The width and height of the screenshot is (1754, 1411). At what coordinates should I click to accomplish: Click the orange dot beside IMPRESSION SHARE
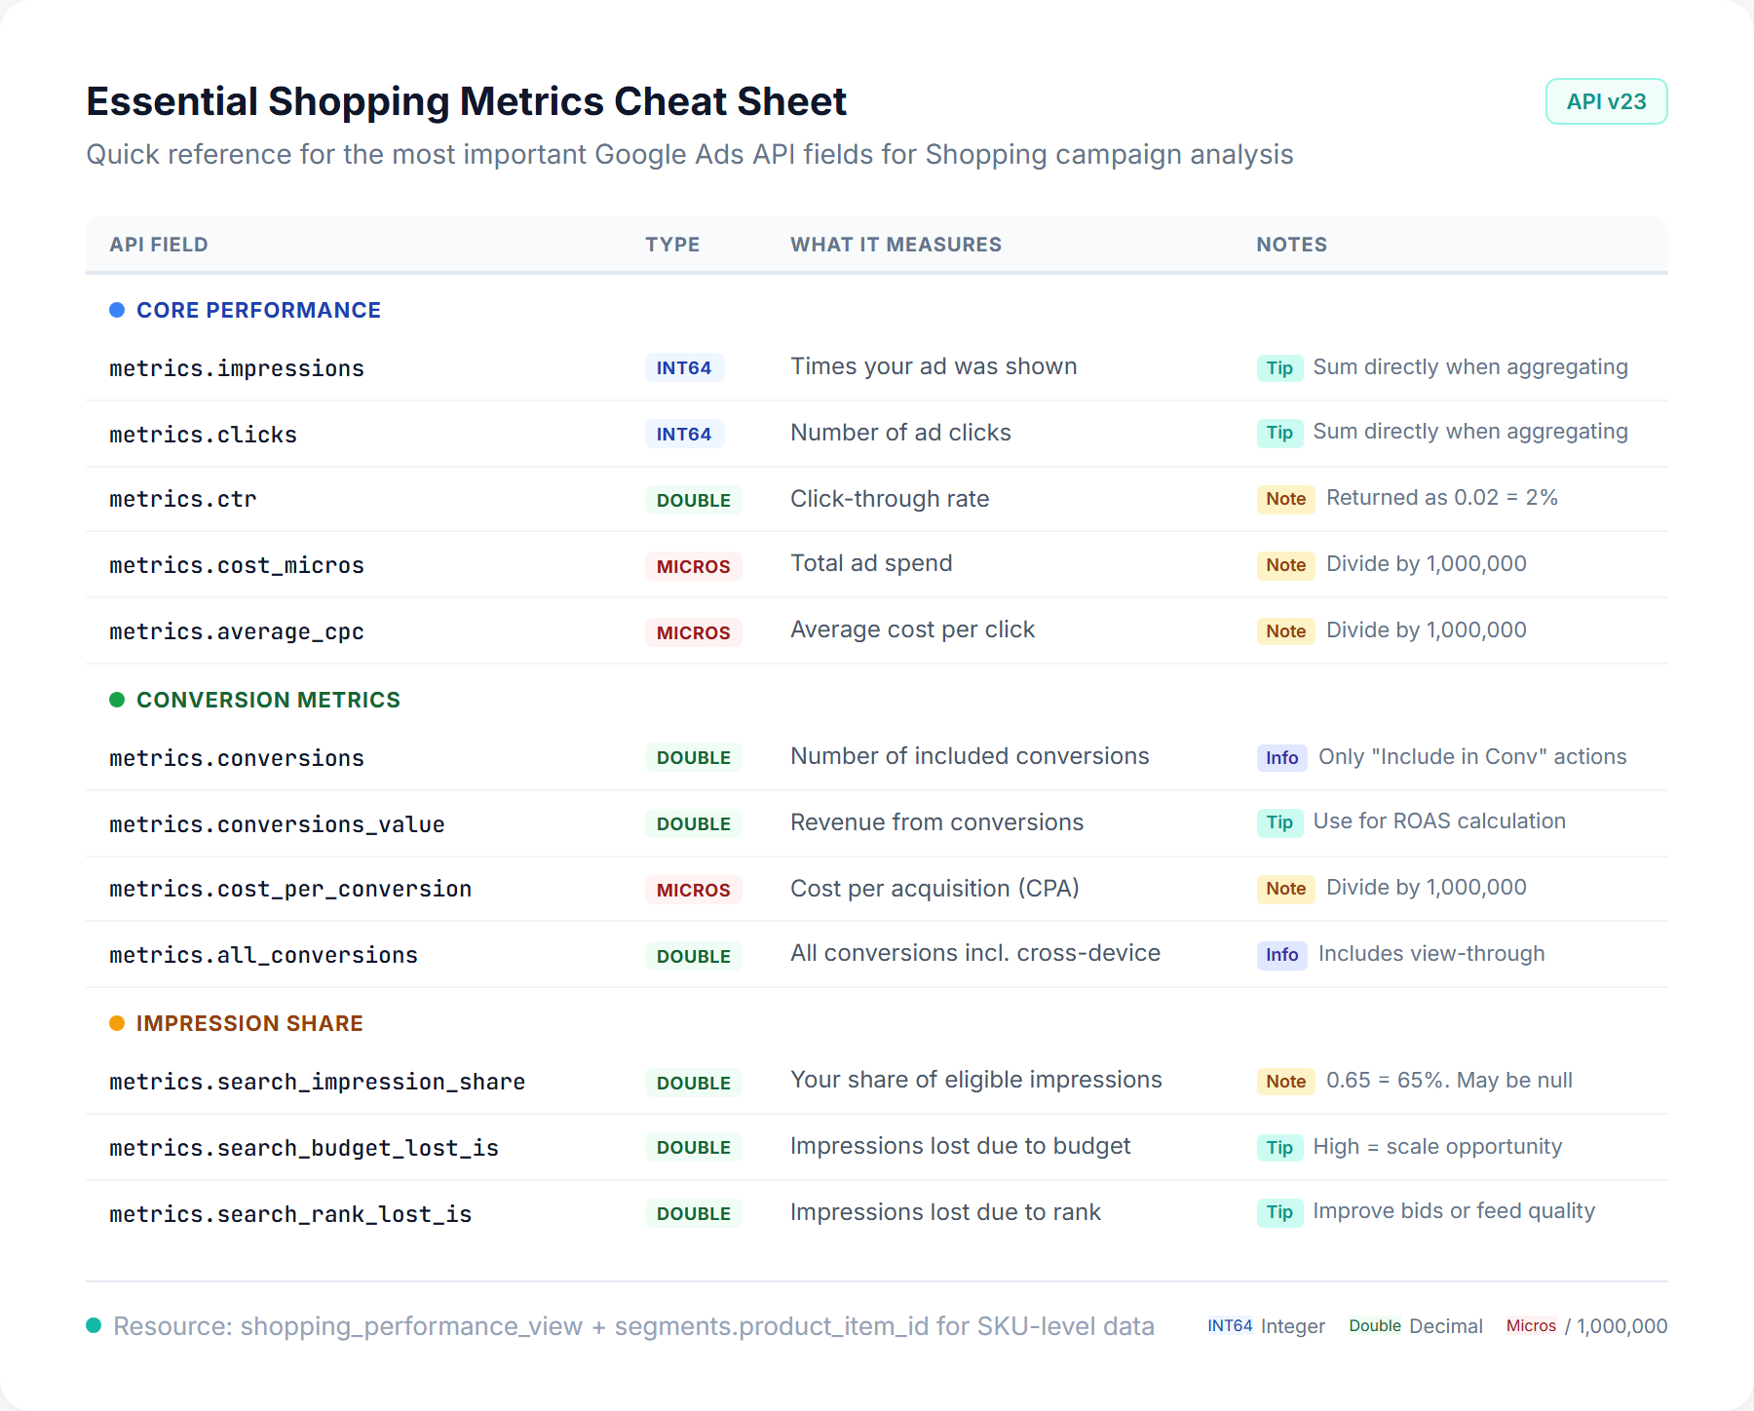117,1023
